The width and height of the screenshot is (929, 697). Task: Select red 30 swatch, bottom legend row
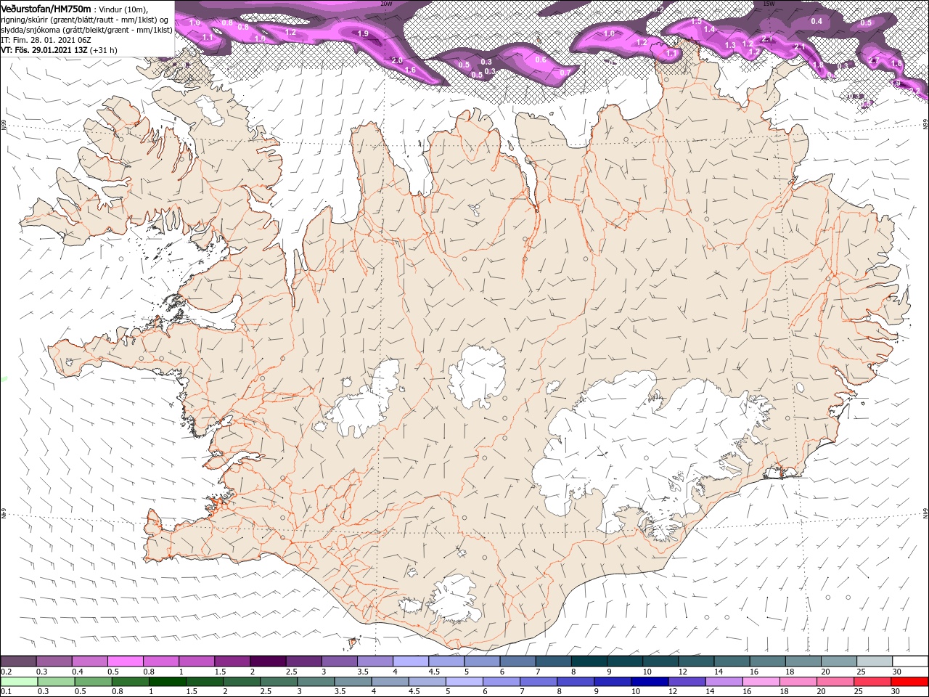(x=909, y=681)
